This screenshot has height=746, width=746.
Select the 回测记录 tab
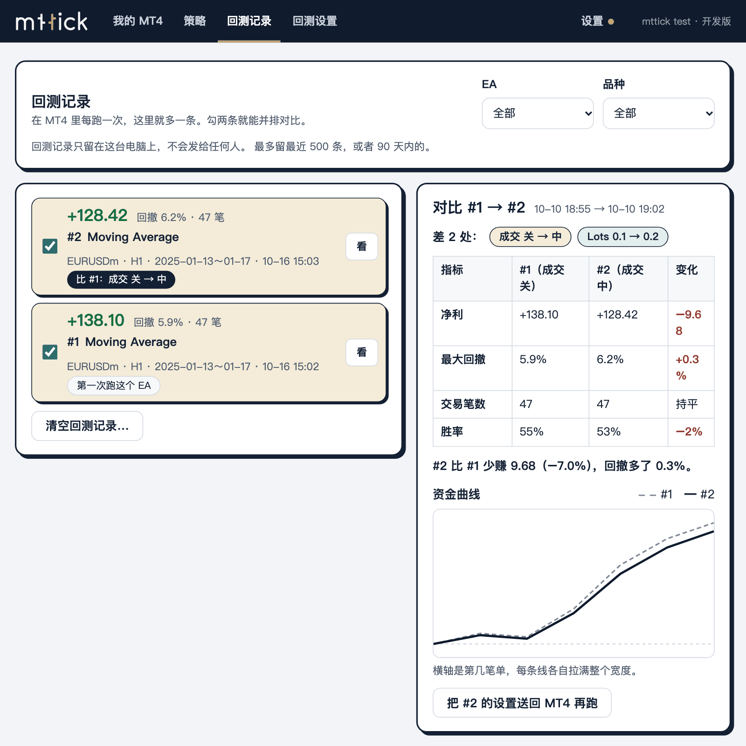pos(249,21)
